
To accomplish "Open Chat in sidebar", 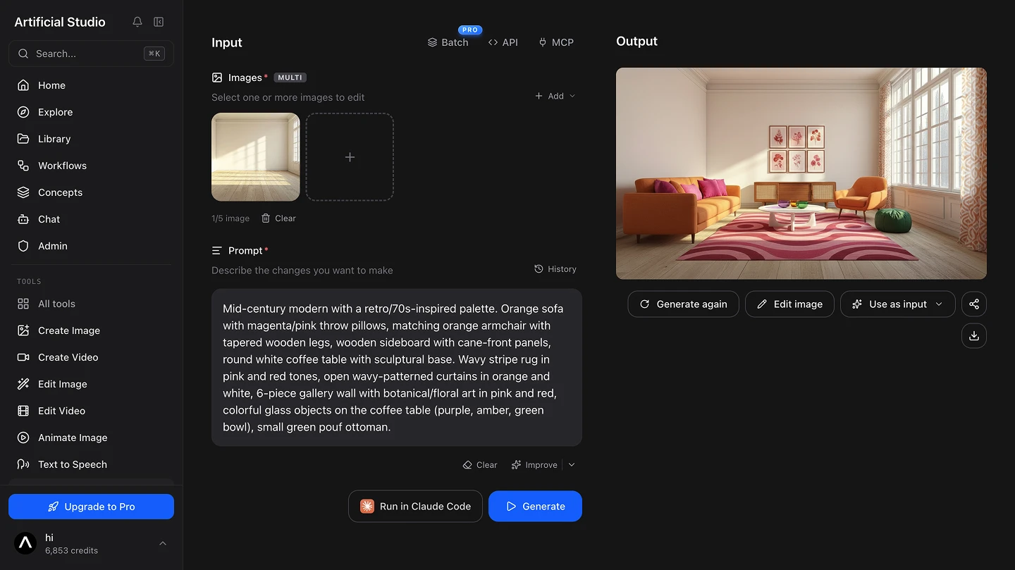I will click(91, 219).
